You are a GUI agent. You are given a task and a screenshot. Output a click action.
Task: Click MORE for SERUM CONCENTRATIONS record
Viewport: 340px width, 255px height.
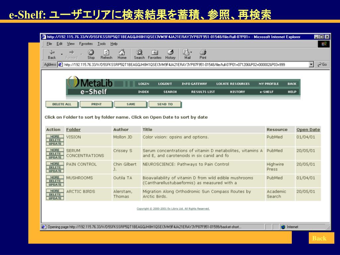(55, 150)
